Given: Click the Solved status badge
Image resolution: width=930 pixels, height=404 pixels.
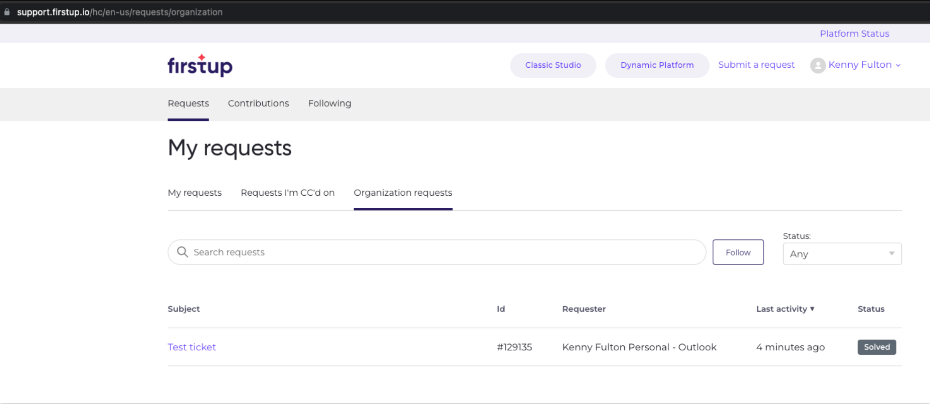Looking at the screenshot, I should [876, 347].
